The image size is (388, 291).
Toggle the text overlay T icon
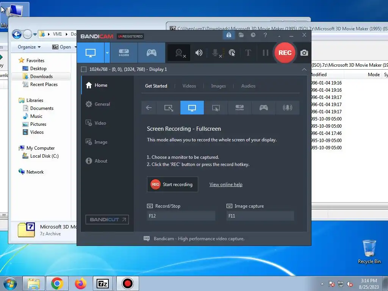[248, 53]
